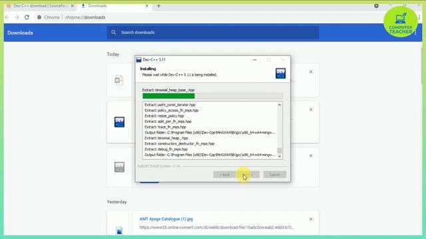The image size is (426, 239).
Task: Select log line 'Extract: constructors_destructor_fn_imps.hpp'
Action: coord(180,143)
